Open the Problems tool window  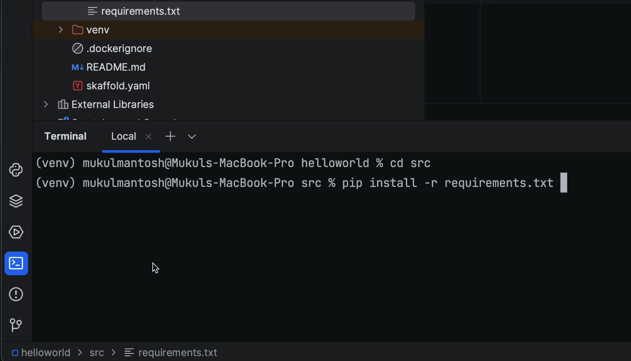pyautogui.click(x=16, y=294)
